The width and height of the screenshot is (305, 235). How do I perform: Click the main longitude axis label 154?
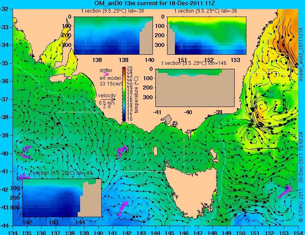(x=298, y=233)
